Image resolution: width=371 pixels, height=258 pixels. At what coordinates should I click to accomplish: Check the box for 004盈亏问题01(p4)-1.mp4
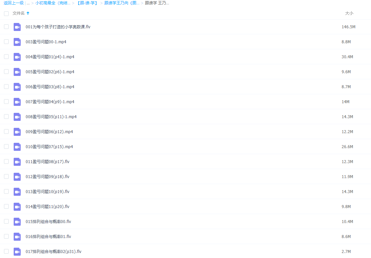[6, 57]
